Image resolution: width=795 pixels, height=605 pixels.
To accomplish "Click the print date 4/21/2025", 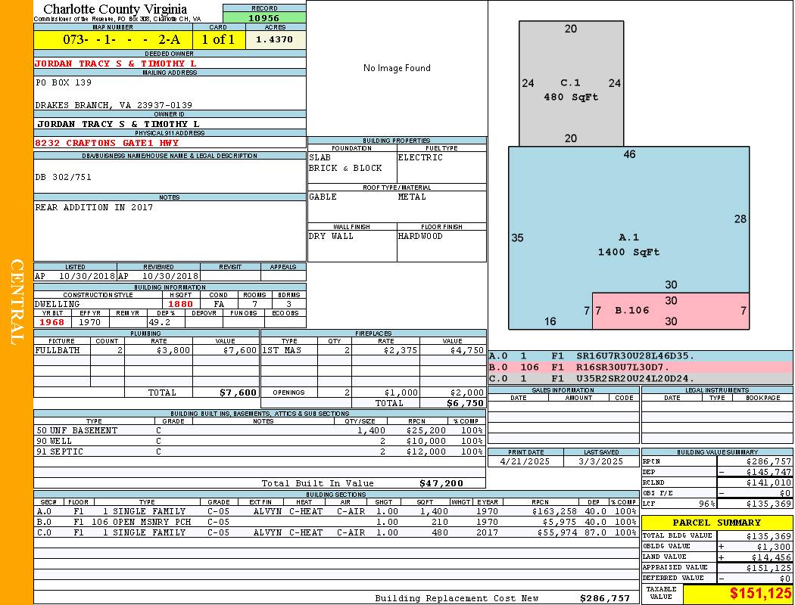I will tap(525, 461).
